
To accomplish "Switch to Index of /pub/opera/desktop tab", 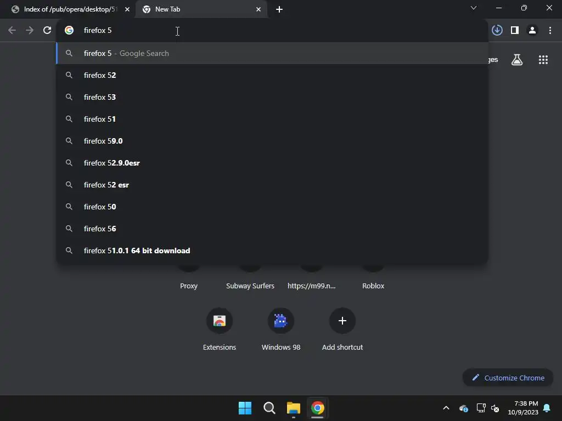I will 68,9.
